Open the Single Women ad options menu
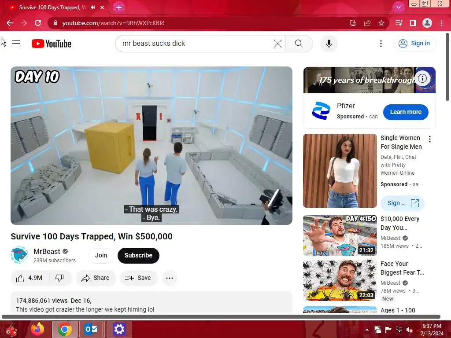Image resolution: width=451 pixels, height=338 pixels. point(430,139)
